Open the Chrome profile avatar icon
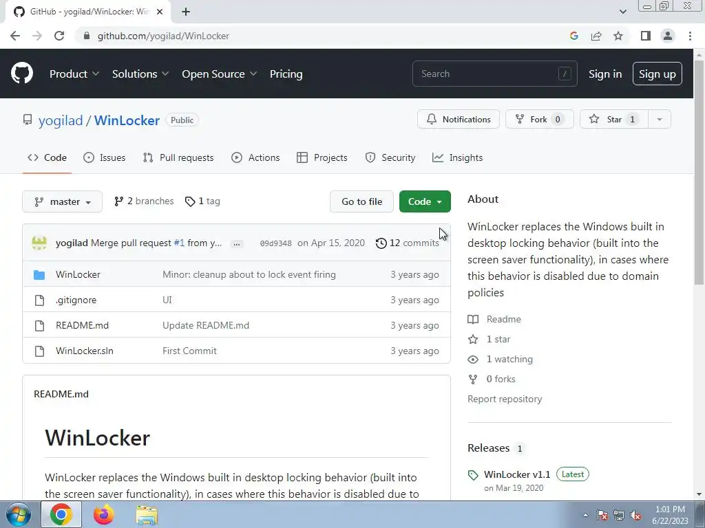 (x=668, y=36)
